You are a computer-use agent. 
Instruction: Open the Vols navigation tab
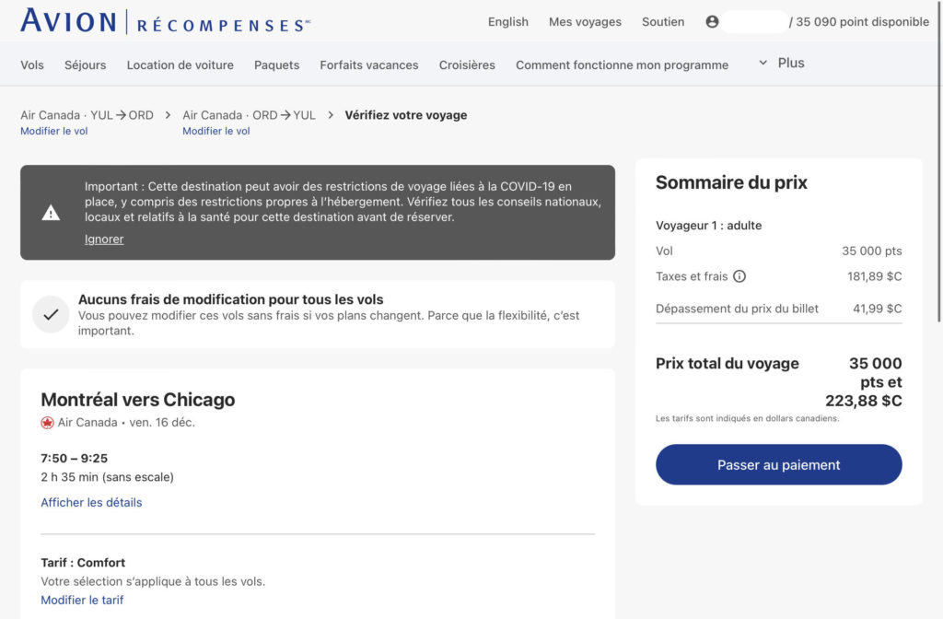(32, 65)
